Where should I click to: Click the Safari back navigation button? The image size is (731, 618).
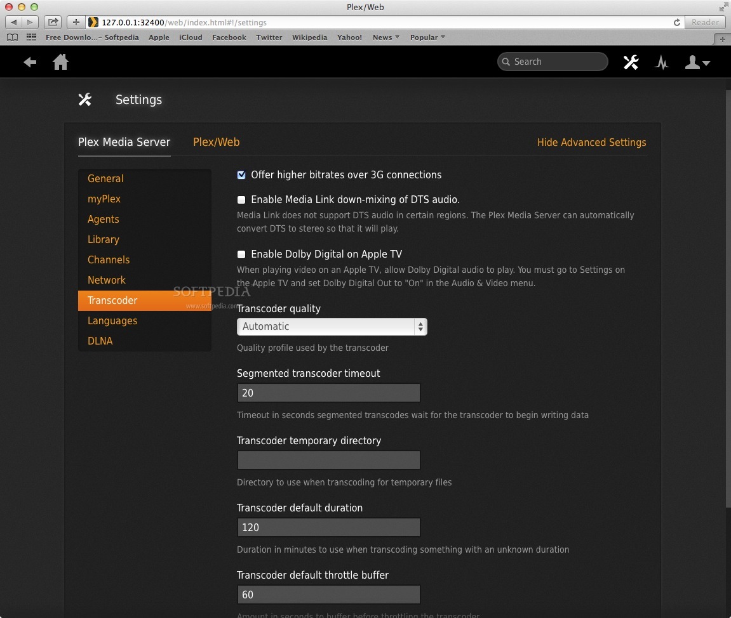[x=13, y=22]
